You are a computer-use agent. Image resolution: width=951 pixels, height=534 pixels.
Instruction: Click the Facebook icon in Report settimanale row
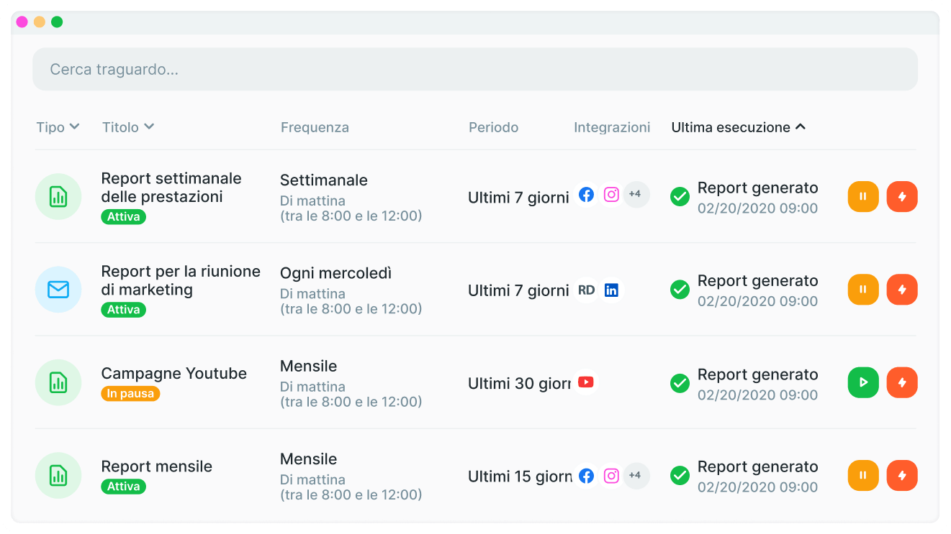(x=587, y=195)
